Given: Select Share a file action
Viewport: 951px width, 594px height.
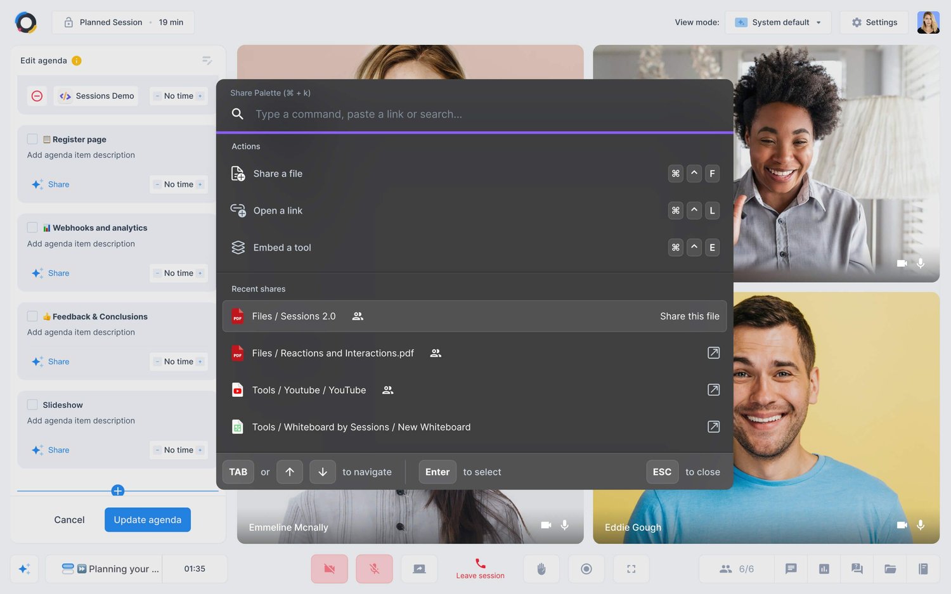Looking at the screenshot, I should click(x=475, y=174).
